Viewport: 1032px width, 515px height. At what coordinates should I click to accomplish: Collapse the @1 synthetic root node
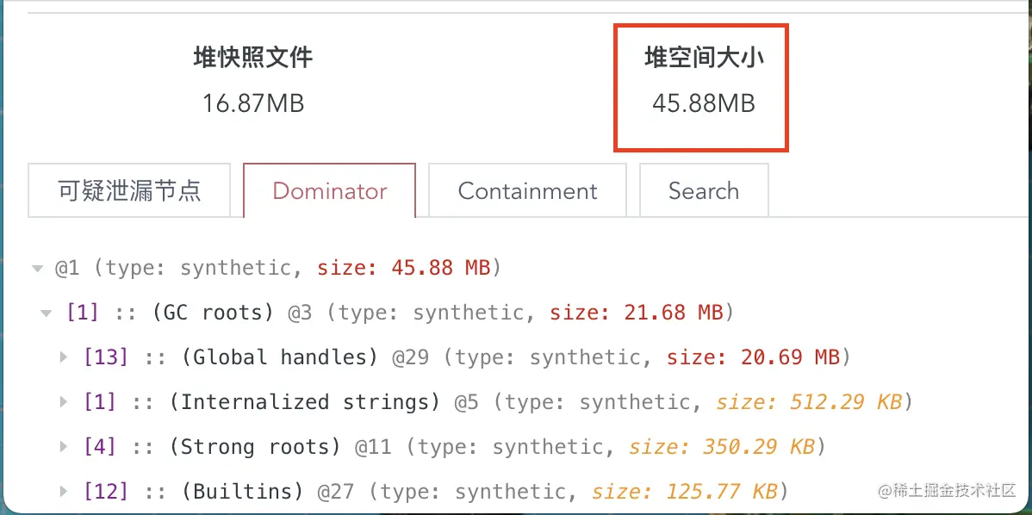37,268
